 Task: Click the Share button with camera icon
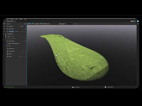(133, 21)
